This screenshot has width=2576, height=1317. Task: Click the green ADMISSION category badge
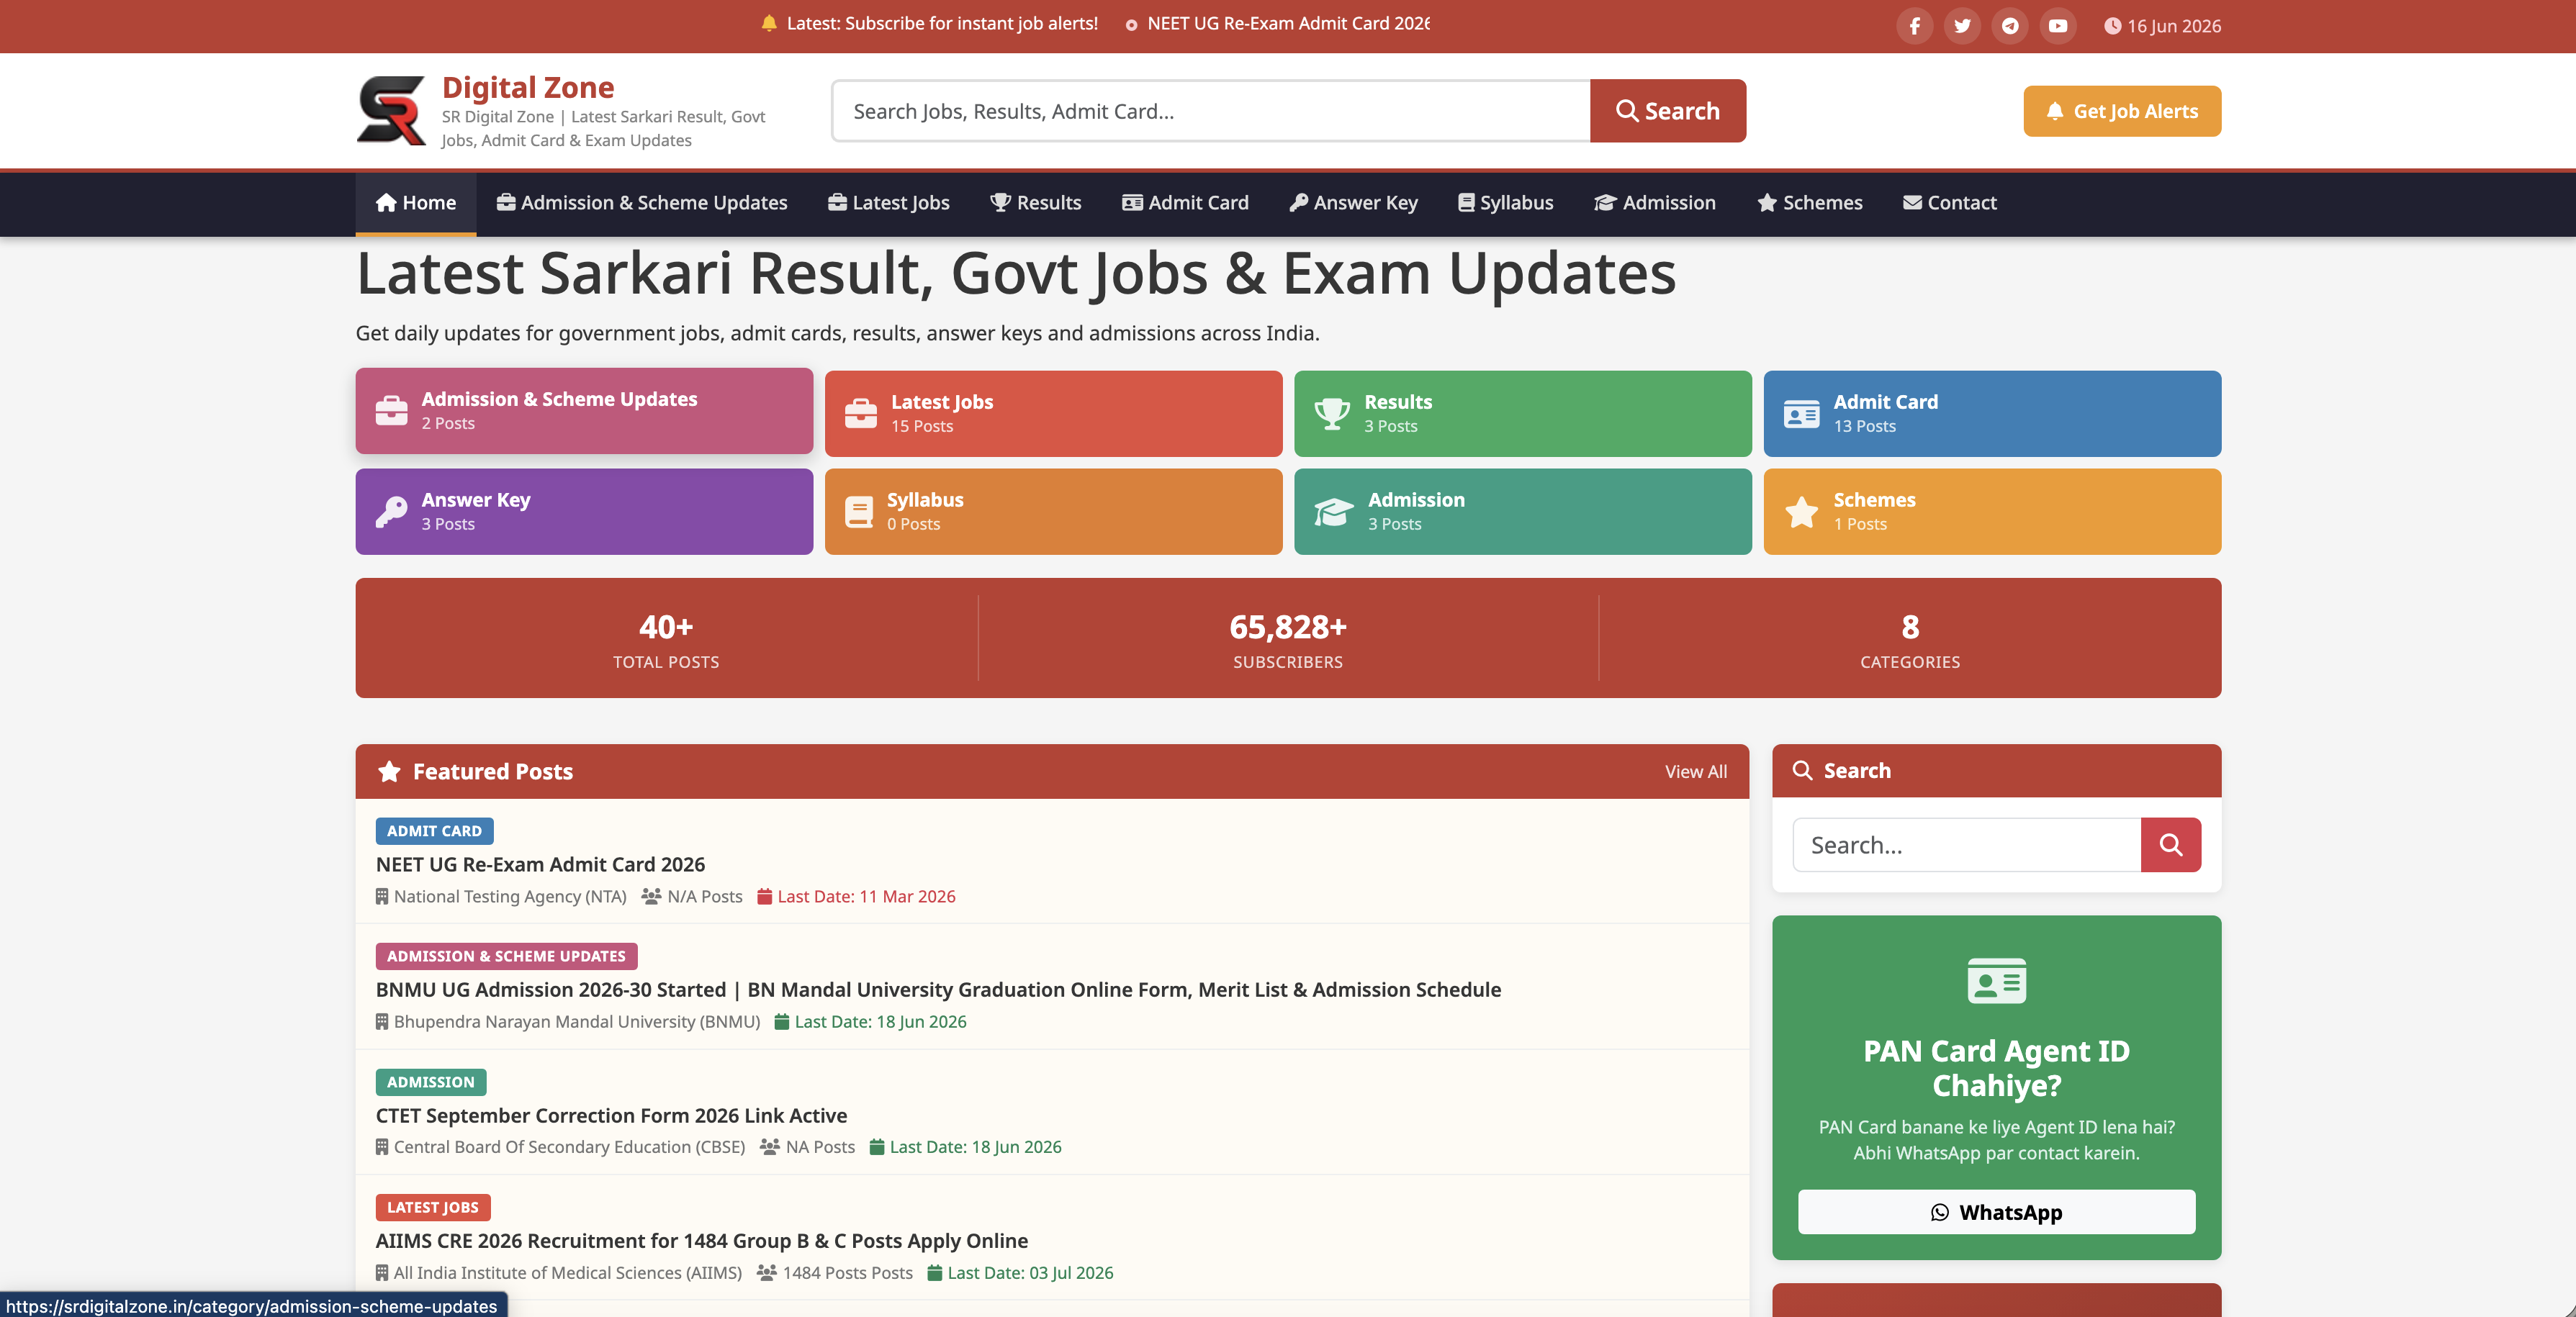tap(431, 1082)
